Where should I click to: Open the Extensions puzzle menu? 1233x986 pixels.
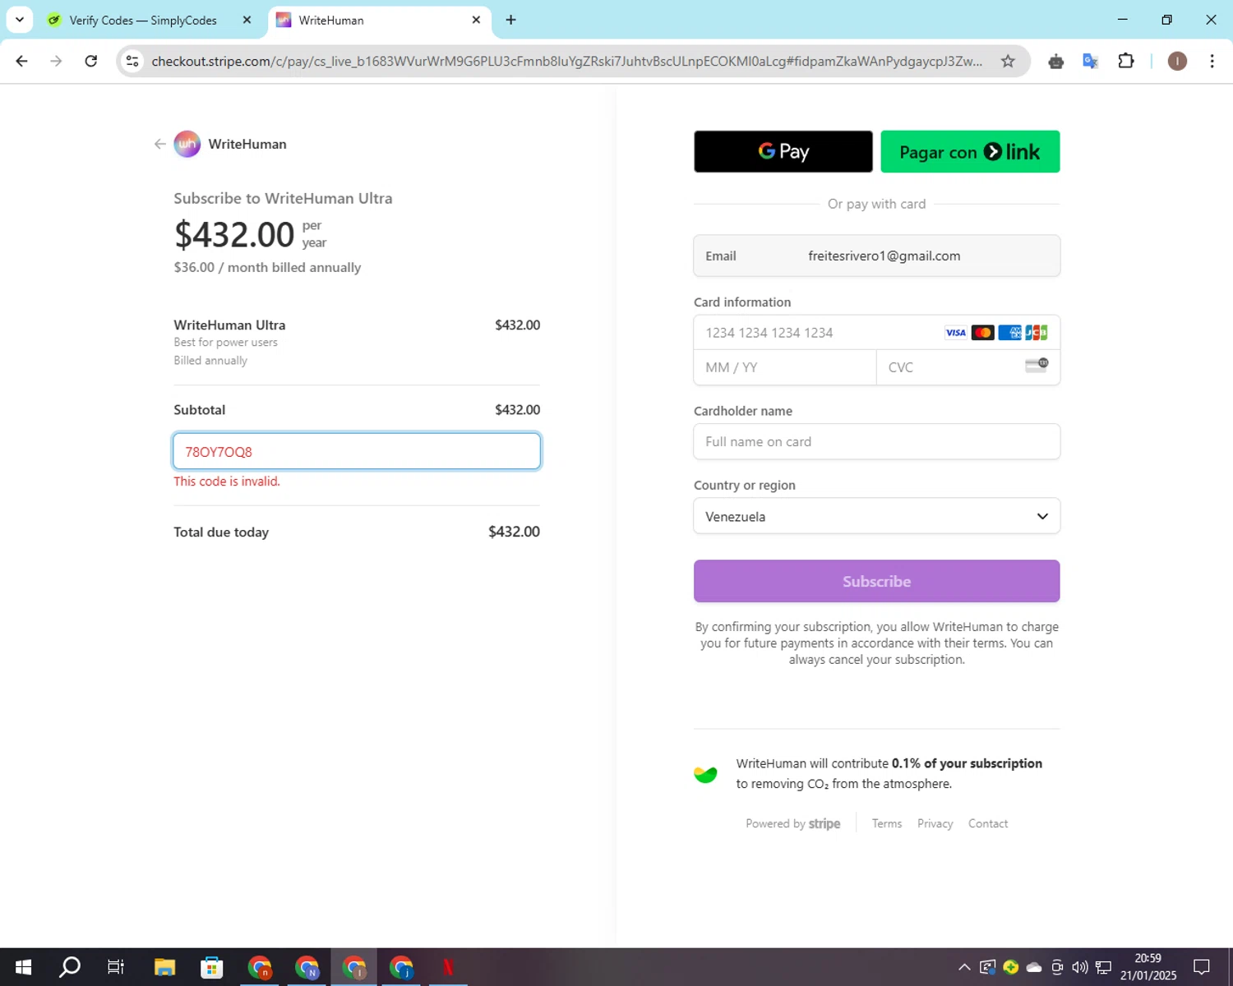[x=1126, y=61]
